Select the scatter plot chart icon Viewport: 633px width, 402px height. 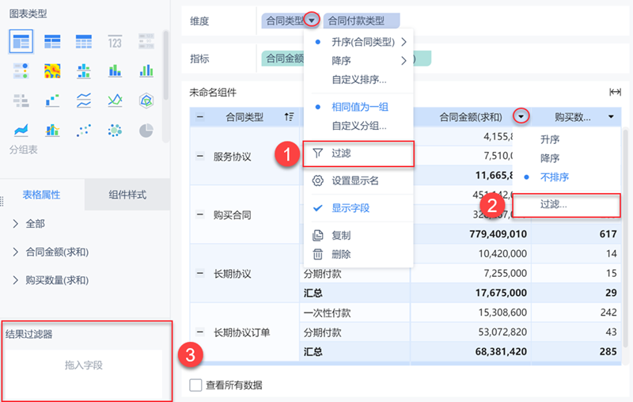click(84, 129)
